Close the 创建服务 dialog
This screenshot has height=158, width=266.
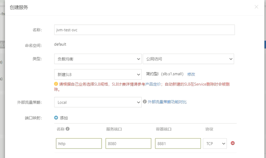tap(256, 7)
